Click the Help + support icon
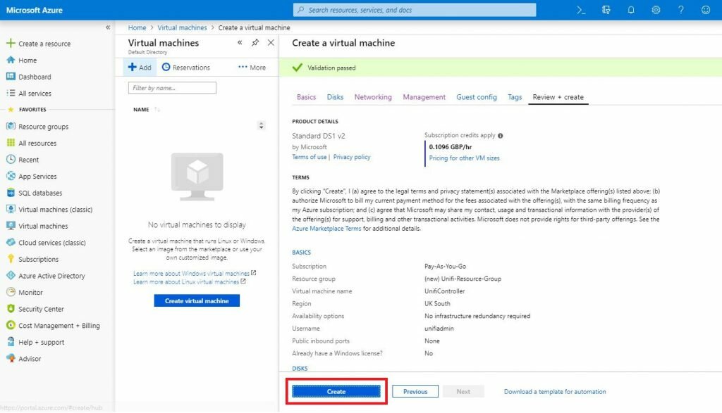Image resolution: width=722 pixels, height=413 pixels. (11, 342)
